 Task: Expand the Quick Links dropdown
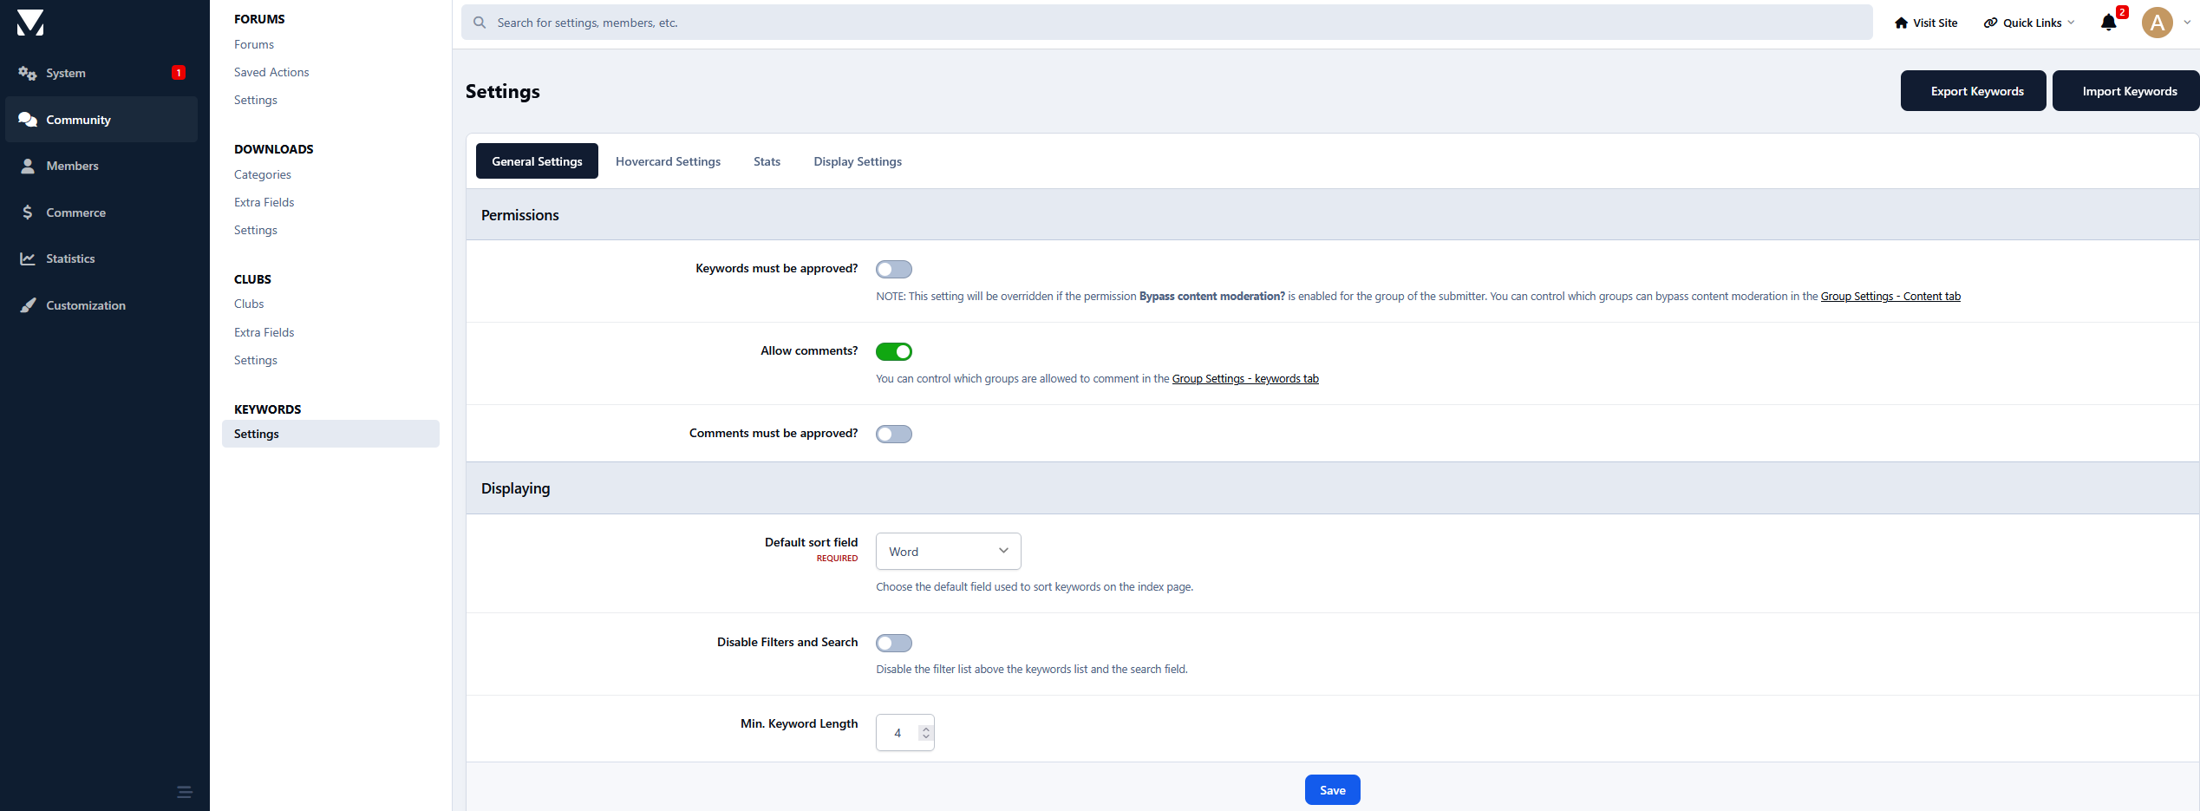2029,23
